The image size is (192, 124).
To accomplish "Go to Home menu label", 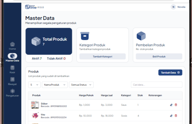I will [12, 49].
